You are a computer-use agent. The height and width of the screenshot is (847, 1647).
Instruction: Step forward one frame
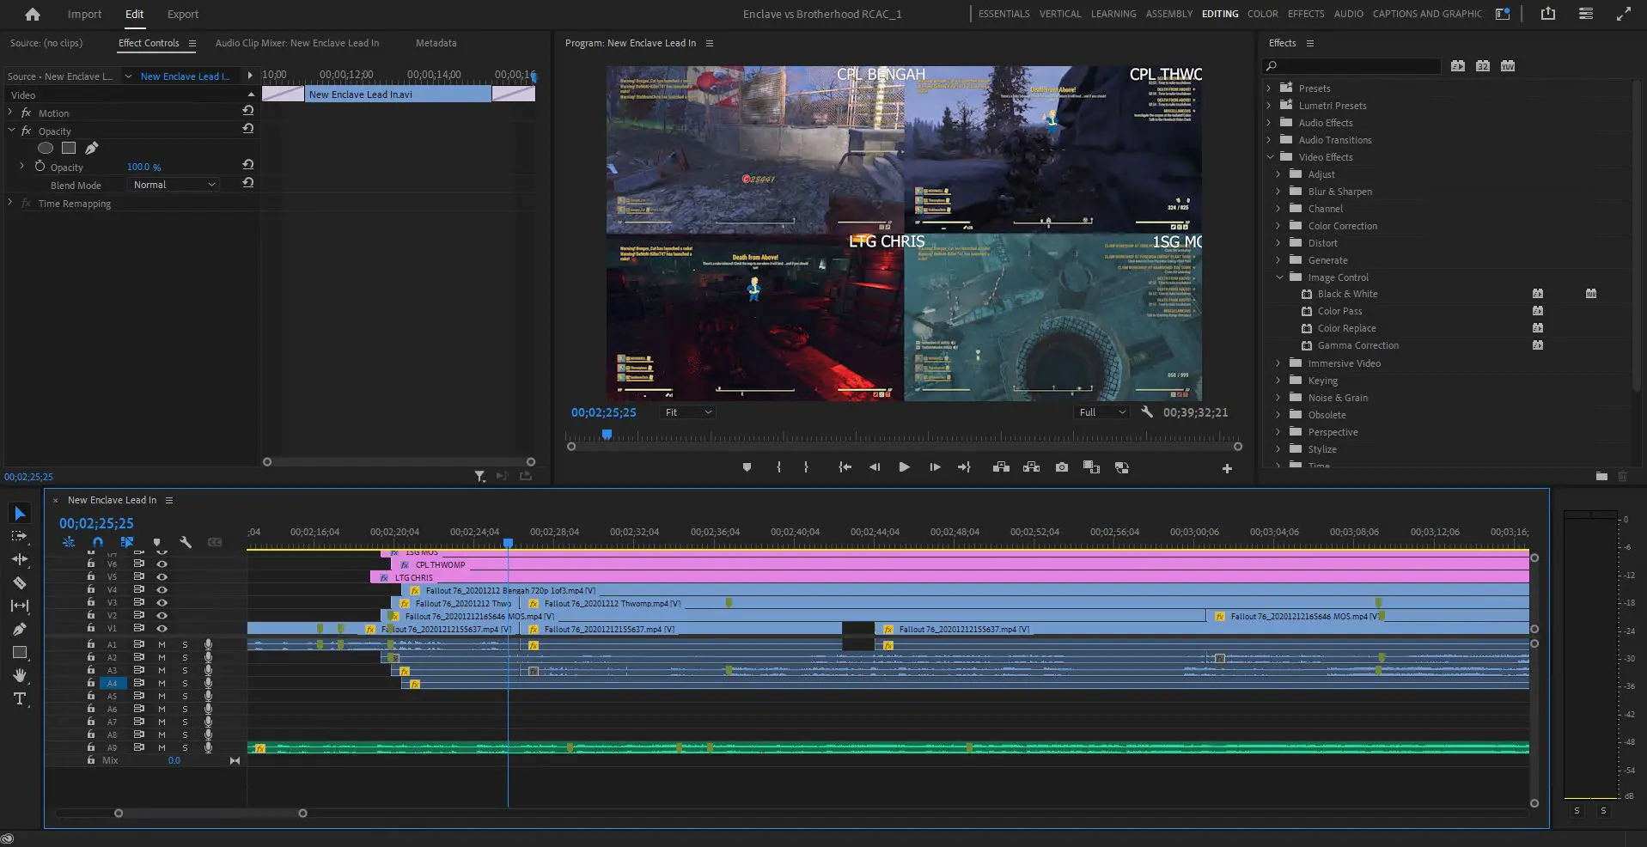(x=935, y=467)
